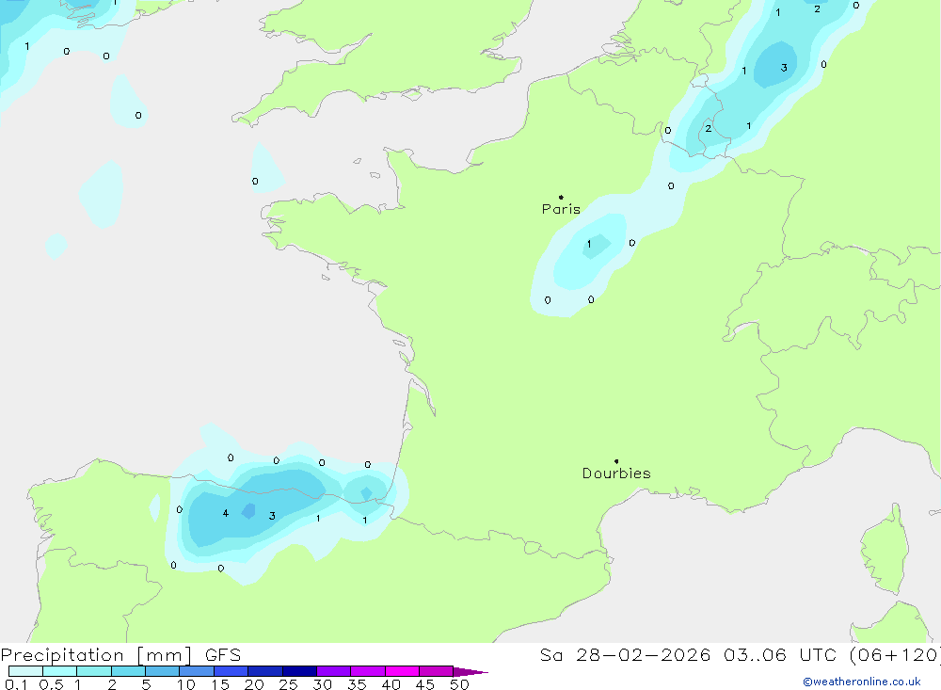Click the legend swatch between 40 and 45
This screenshot has width=941, height=690.
[x=402, y=671]
